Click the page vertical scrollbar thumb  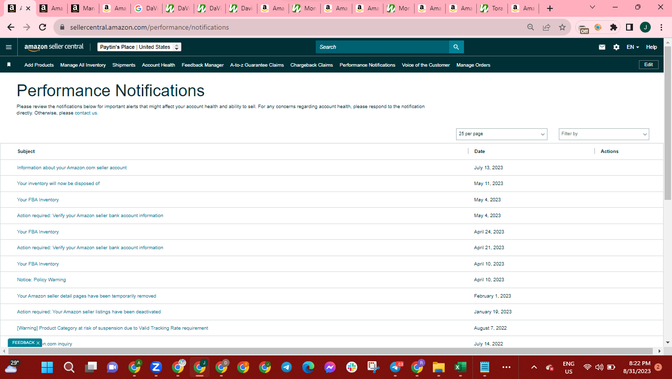(668, 123)
